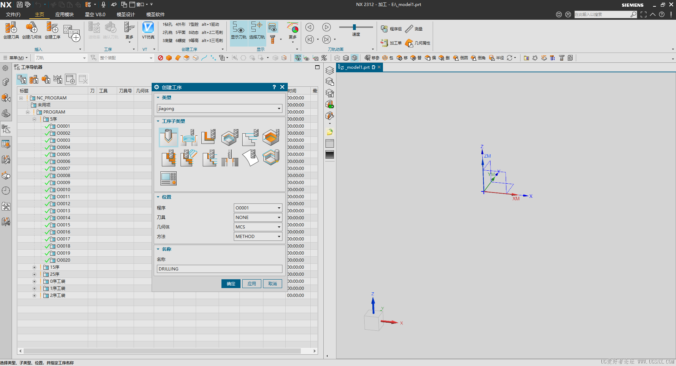Open the 文件(F) menu
This screenshot has width=676, height=366.
(x=13, y=14)
